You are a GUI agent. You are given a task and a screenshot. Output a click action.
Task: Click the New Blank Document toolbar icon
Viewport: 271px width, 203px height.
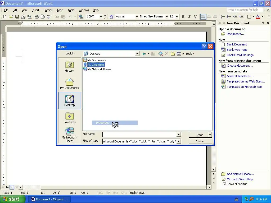5,17
